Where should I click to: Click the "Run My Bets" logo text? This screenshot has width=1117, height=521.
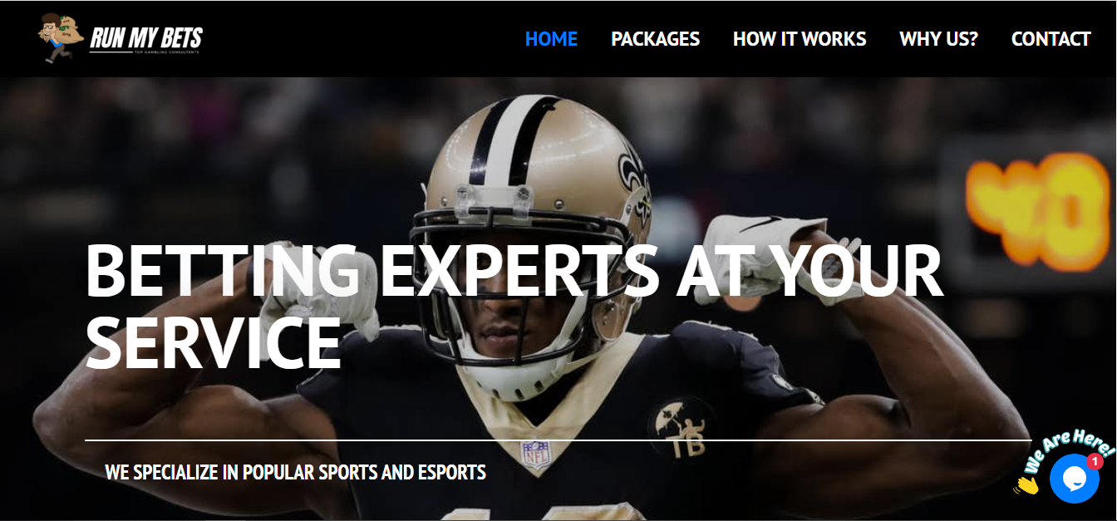pos(146,37)
